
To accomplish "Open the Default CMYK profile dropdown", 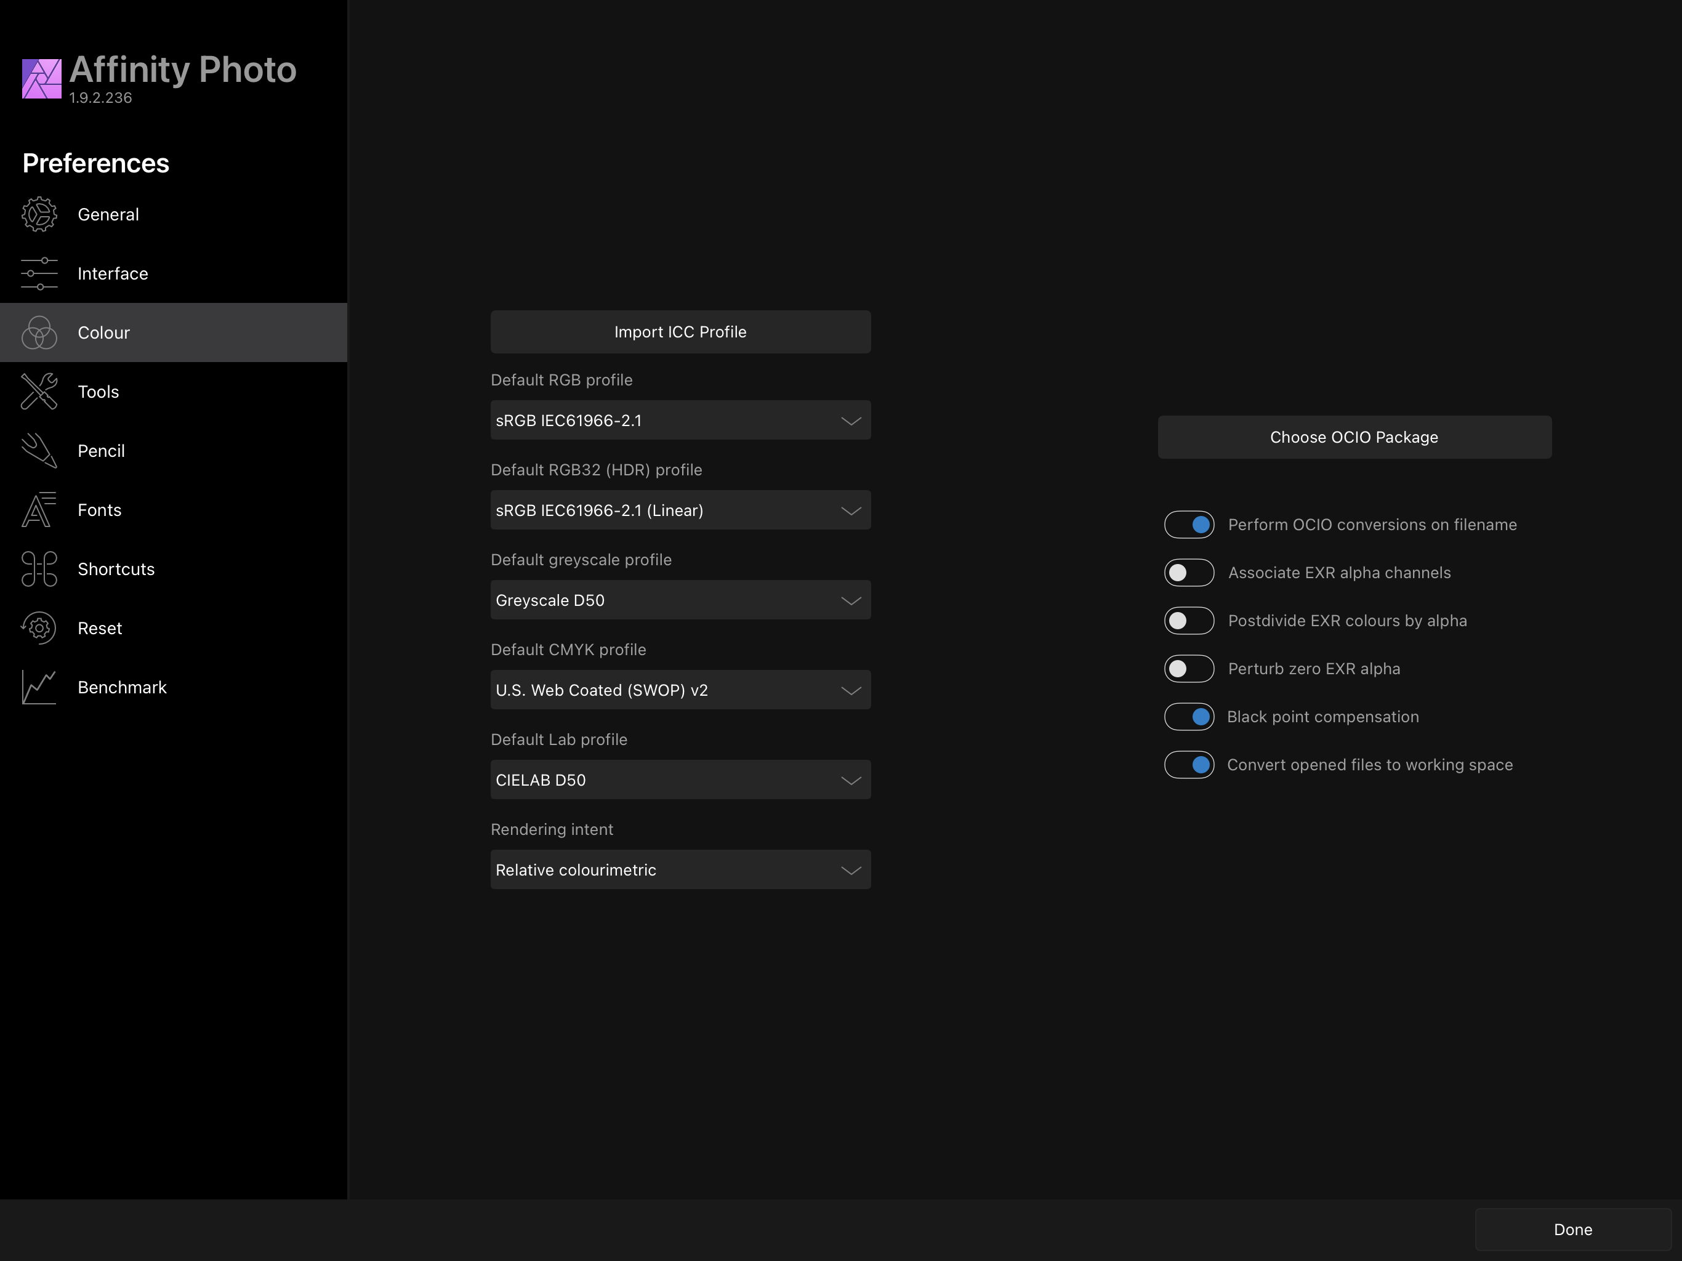I will tap(680, 690).
